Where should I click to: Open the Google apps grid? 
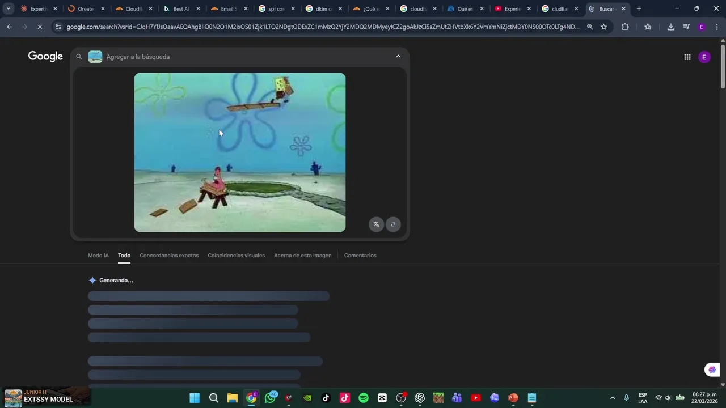coord(687,57)
